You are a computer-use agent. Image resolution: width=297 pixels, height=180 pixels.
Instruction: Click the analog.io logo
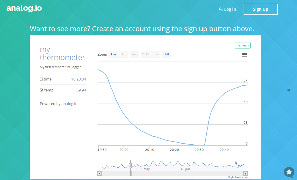click(24, 8)
